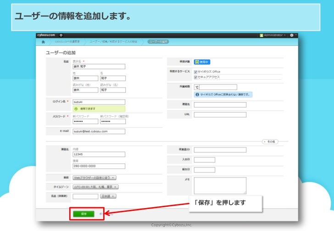Uncheck サイボウズ Office service checkbox

pos(195,72)
